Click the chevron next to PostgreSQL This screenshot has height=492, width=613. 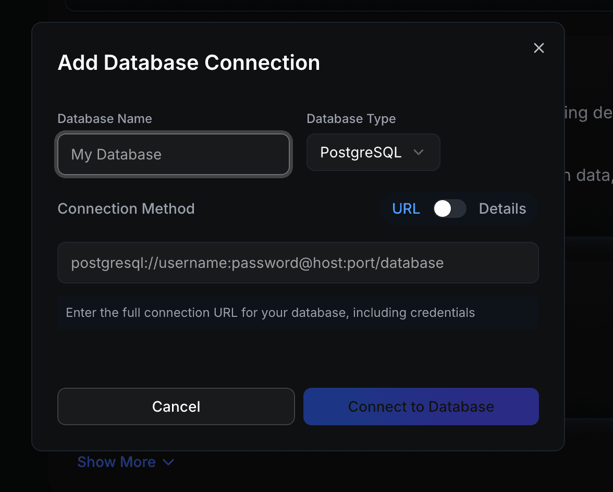click(419, 152)
